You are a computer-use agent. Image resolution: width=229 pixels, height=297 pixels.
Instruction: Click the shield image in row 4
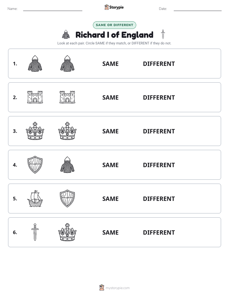35,165
